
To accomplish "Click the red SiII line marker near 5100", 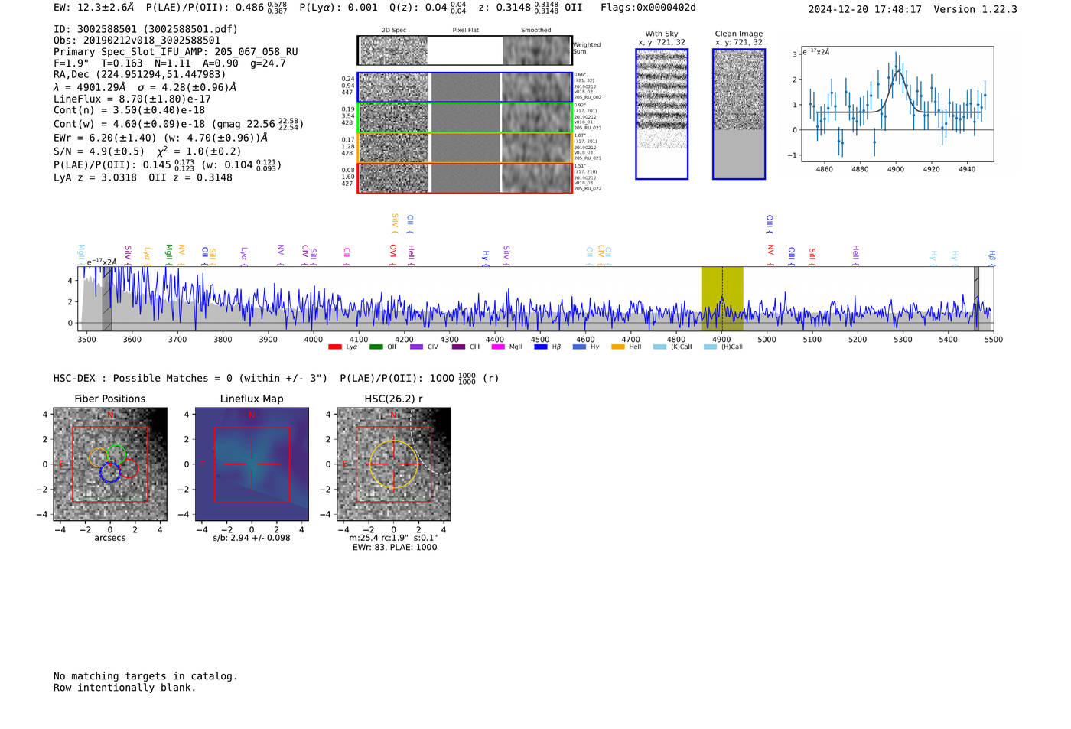I will coord(812,256).
